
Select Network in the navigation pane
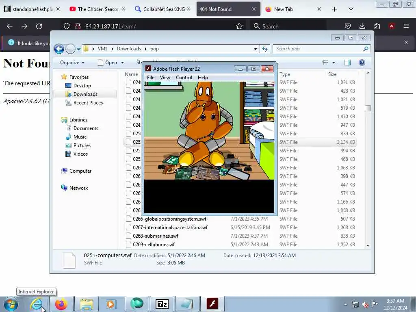tap(78, 188)
